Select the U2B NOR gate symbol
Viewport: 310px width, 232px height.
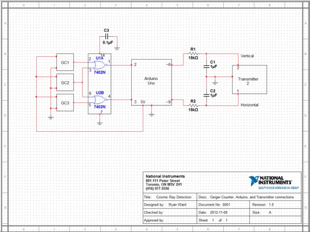click(101, 100)
